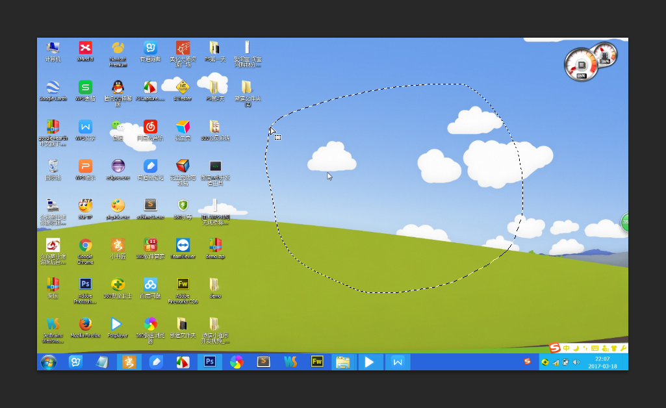The height and width of the screenshot is (408, 666).
Task: Open the Windows Start button
Action: click(49, 362)
